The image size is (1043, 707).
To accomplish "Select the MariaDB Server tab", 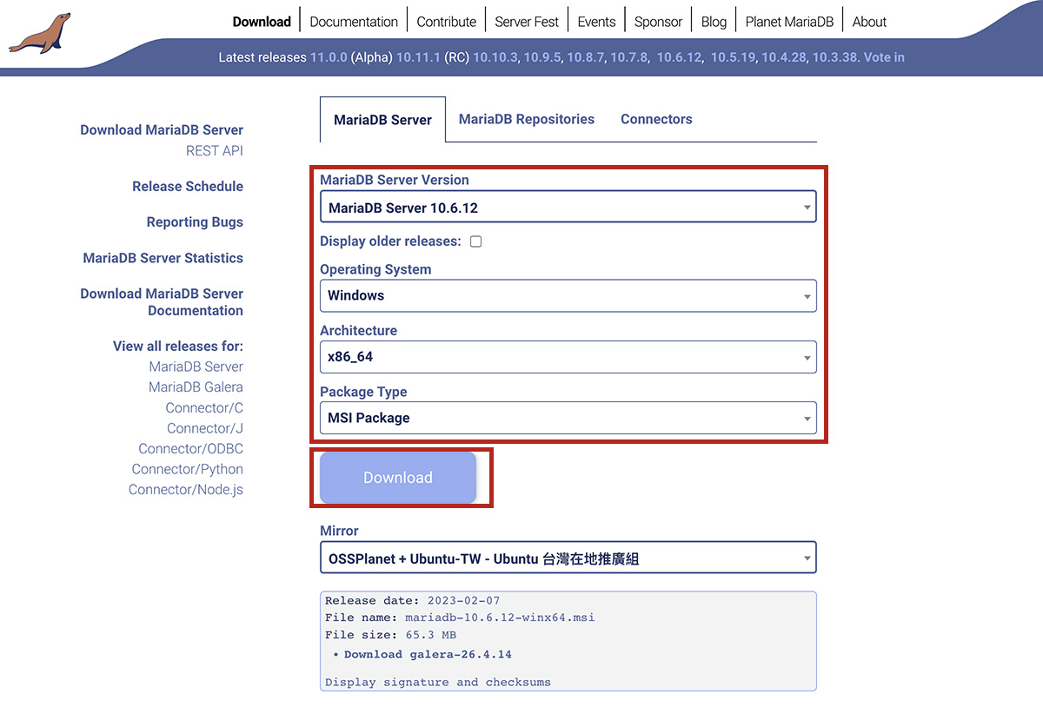I will point(382,120).
